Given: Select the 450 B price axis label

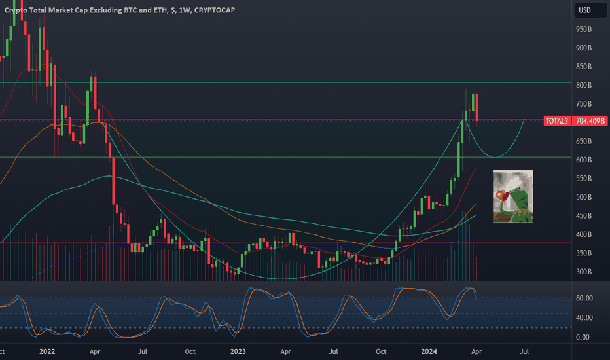Looking at the screenshot, I should pos(584,215).
